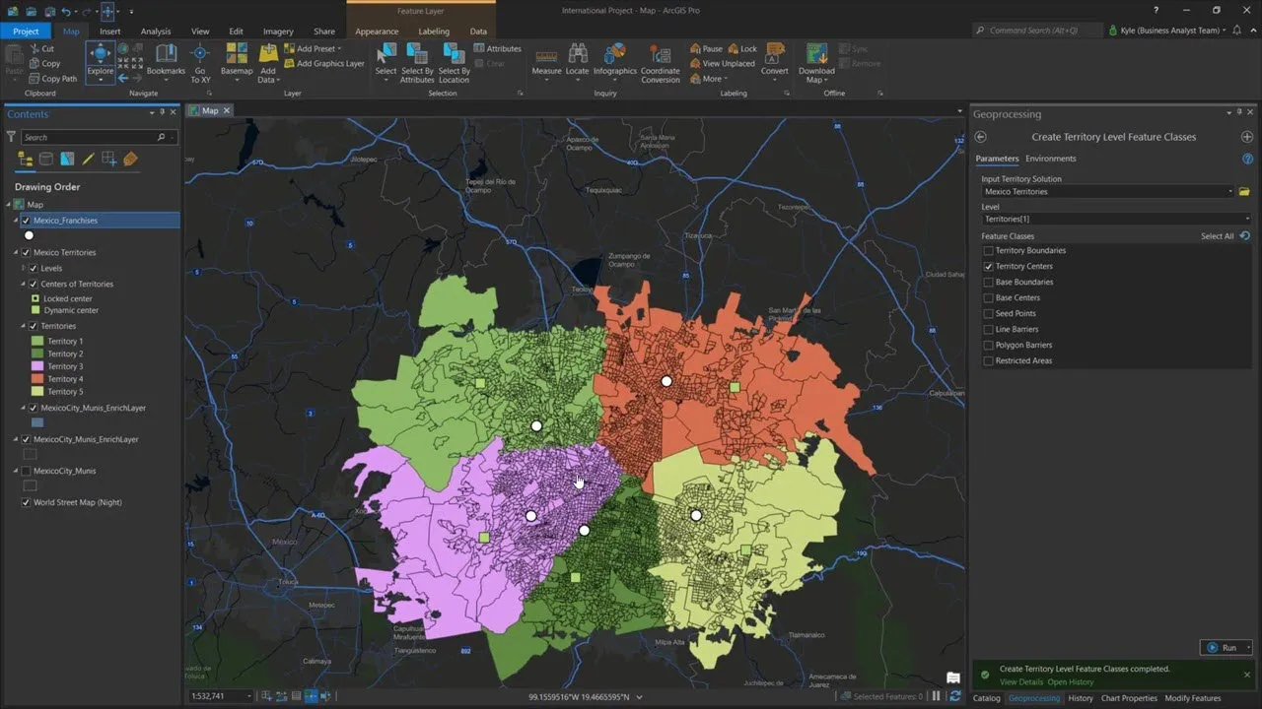The width and height of the screenshot is (1262, 709).
Task: Toggle Centers of Territories visibility
Action: click(x=33, y=284)
